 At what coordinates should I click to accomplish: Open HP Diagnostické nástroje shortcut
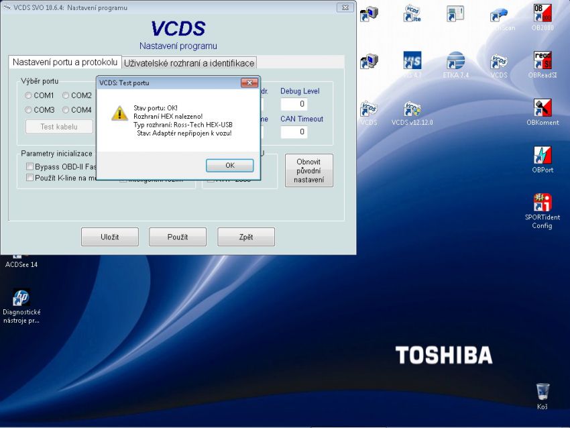pos(21,305)
